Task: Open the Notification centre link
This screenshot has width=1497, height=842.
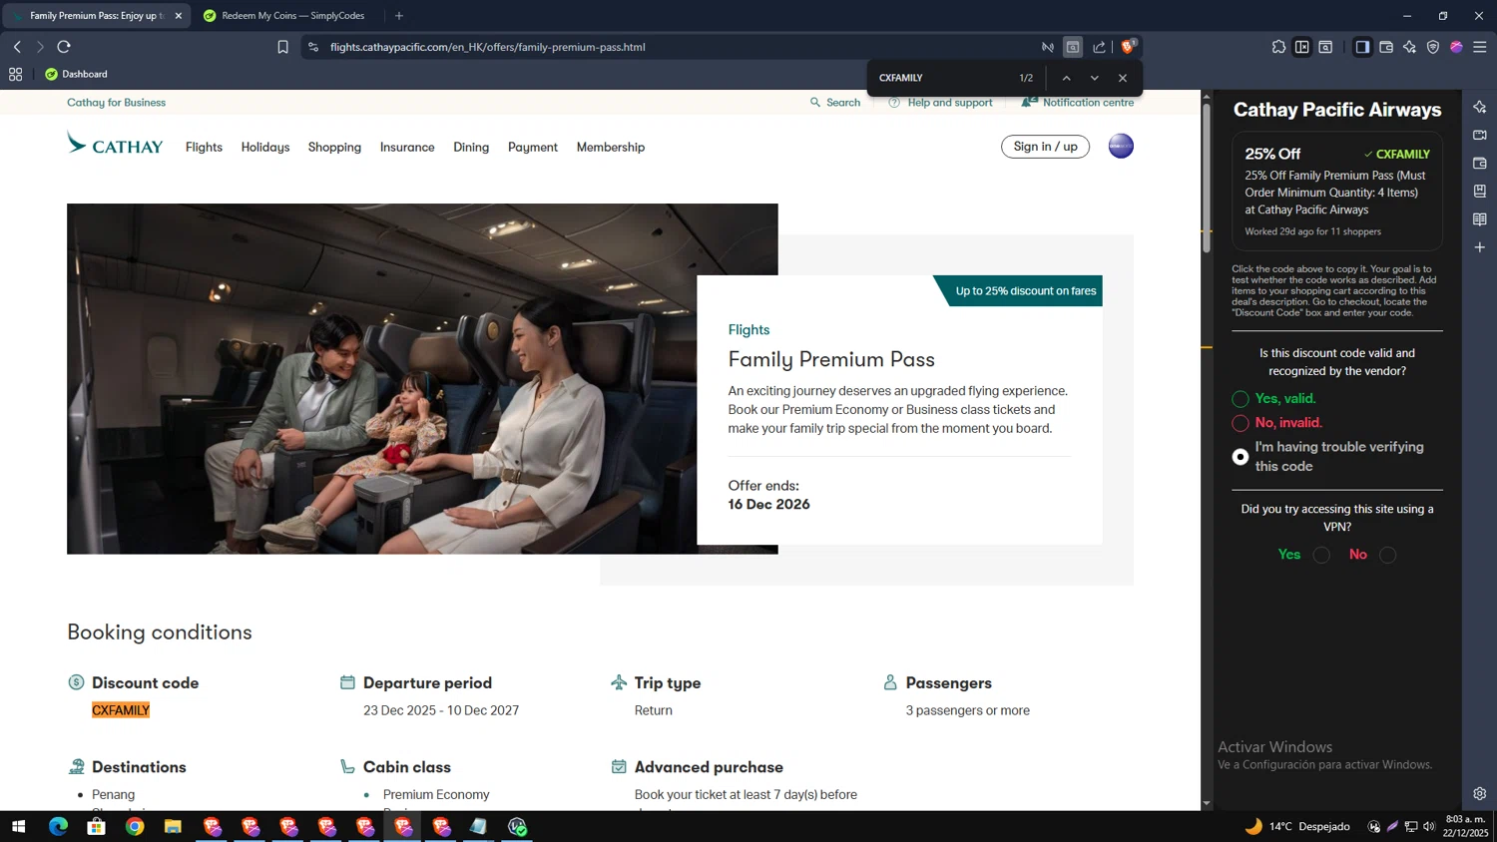Action: coord(1078,103)
